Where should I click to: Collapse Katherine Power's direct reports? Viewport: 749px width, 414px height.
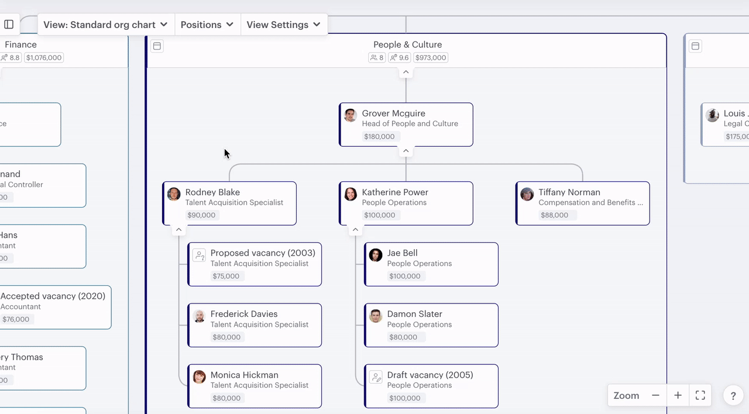355,230
